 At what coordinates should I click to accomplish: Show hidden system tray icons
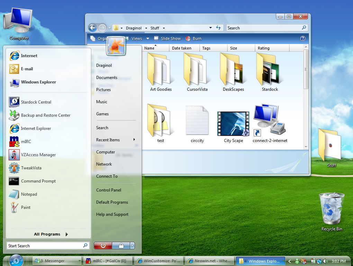click(x=290, y=261)
